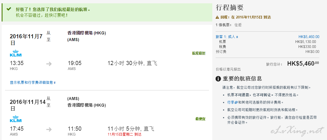This screenshot has height=140, width=327.
Task: Click the info icon beside 重要的航班信息
Action: pos(218,79)
